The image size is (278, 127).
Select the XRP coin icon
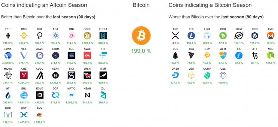pyautogui.click(x=175, y=36)
